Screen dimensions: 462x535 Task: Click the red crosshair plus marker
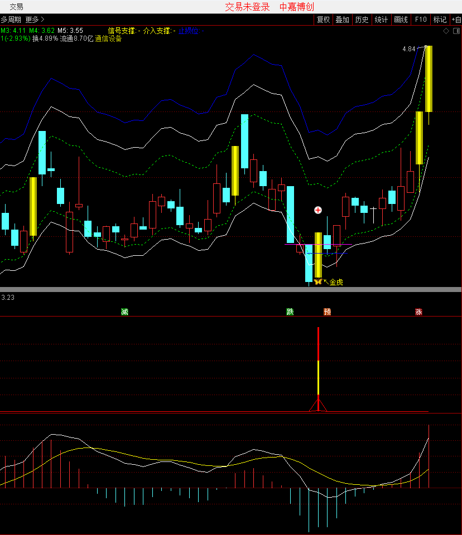tap(318, 210)
